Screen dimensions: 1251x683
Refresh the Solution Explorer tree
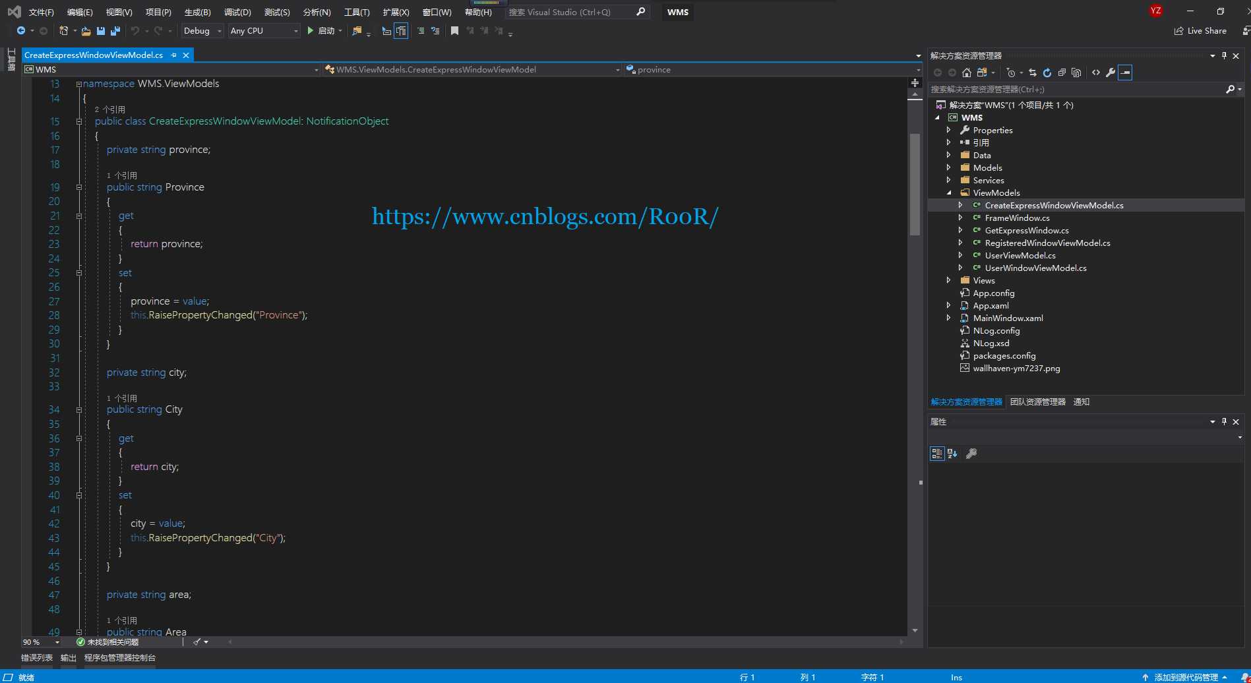pyautogui.click(x=1047, y=73)
